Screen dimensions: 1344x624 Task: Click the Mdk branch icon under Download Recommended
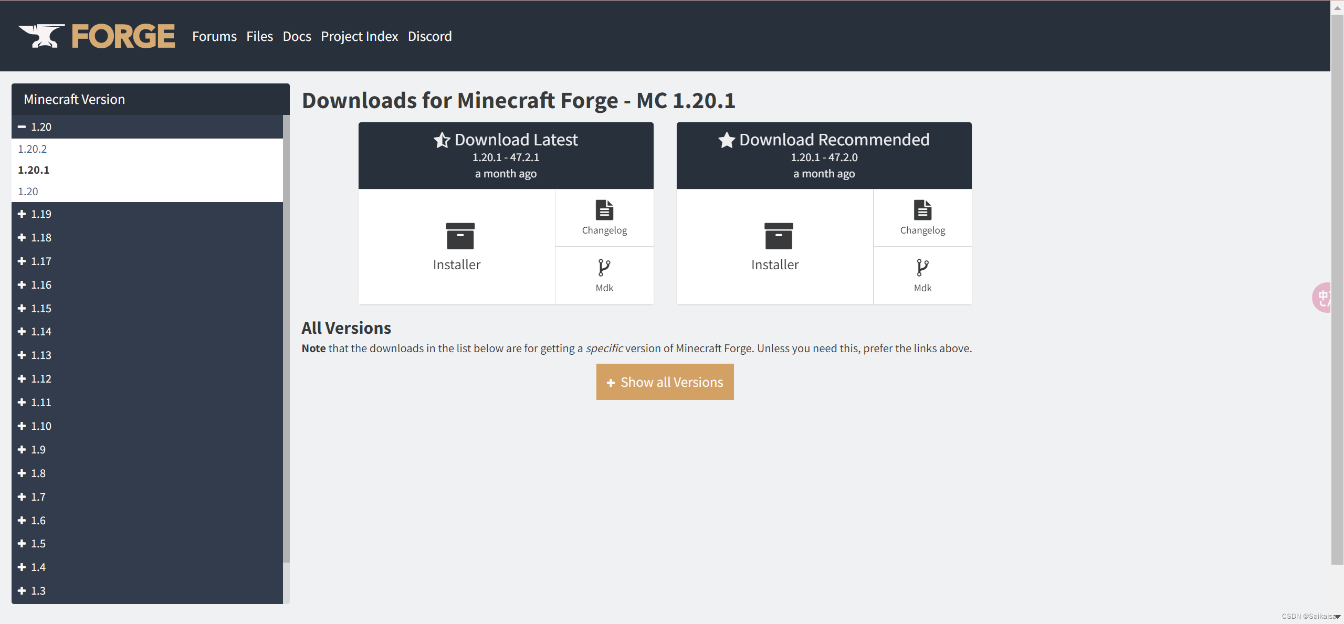click(922, 268)
